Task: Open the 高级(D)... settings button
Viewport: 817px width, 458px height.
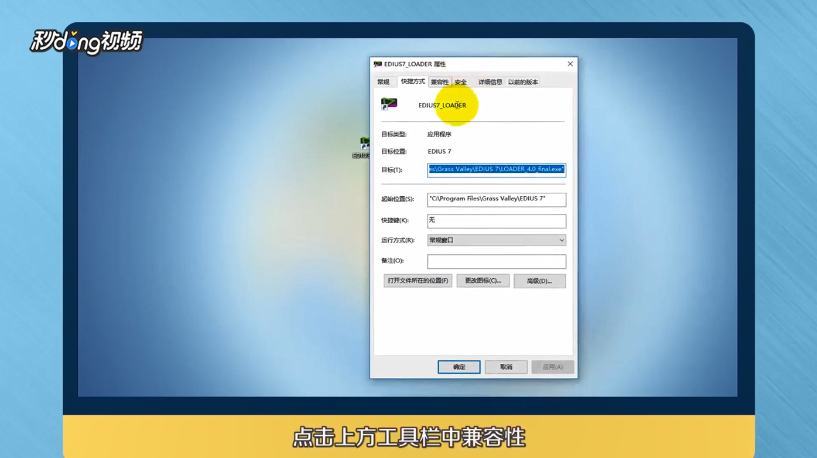Action: (539, 281)
